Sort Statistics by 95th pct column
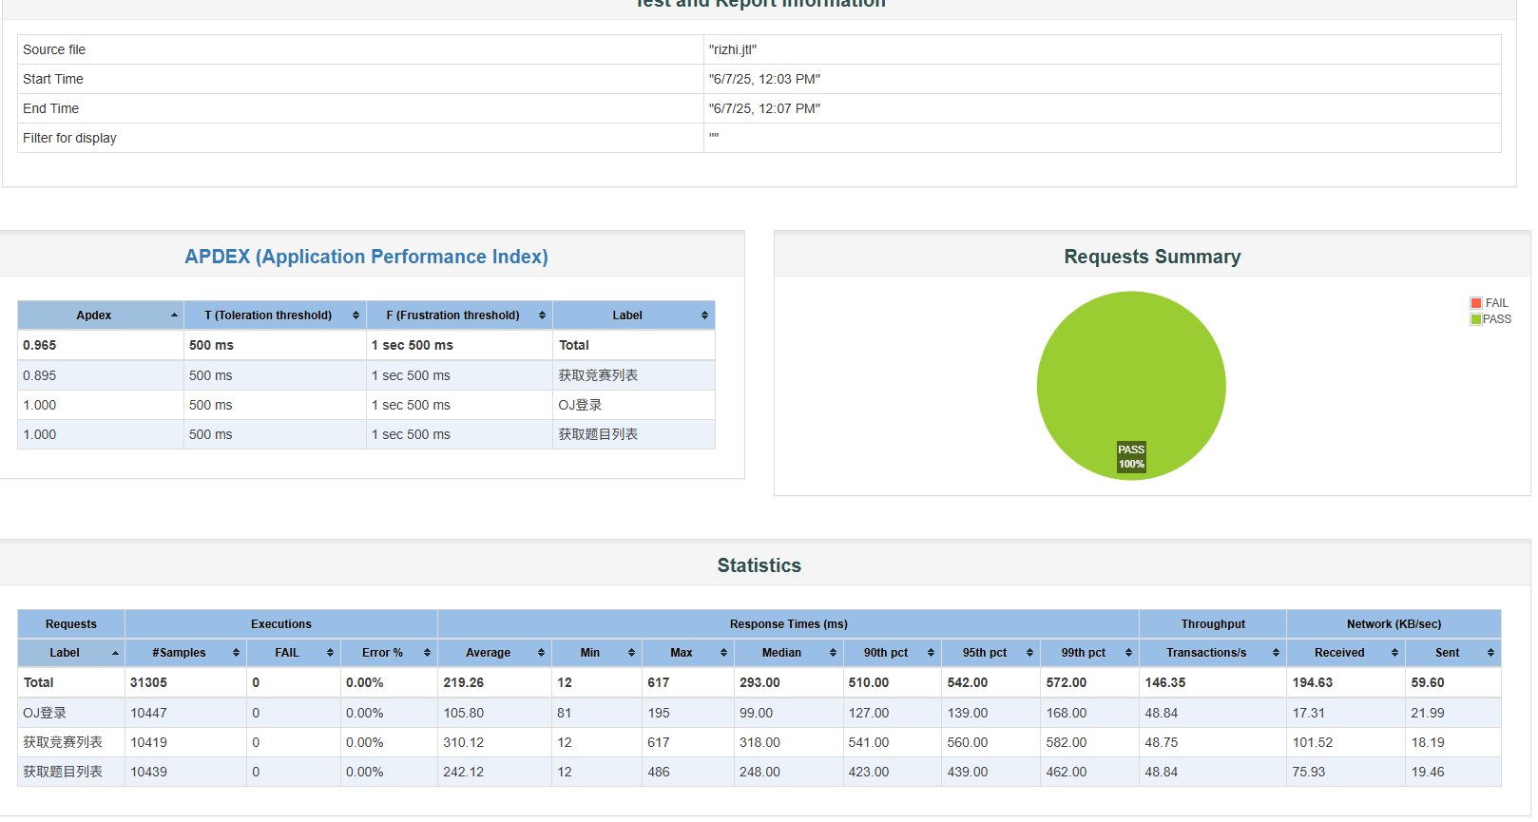 (x=990, y=653)
